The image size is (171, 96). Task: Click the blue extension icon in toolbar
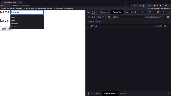pyautogui.click(x=143, y=5)
